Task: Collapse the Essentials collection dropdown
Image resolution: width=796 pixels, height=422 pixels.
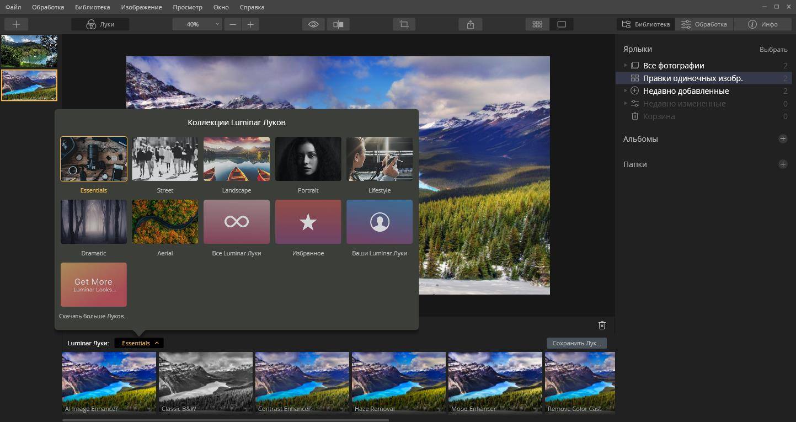Action: pyautogui.click(x=139, y=343)
